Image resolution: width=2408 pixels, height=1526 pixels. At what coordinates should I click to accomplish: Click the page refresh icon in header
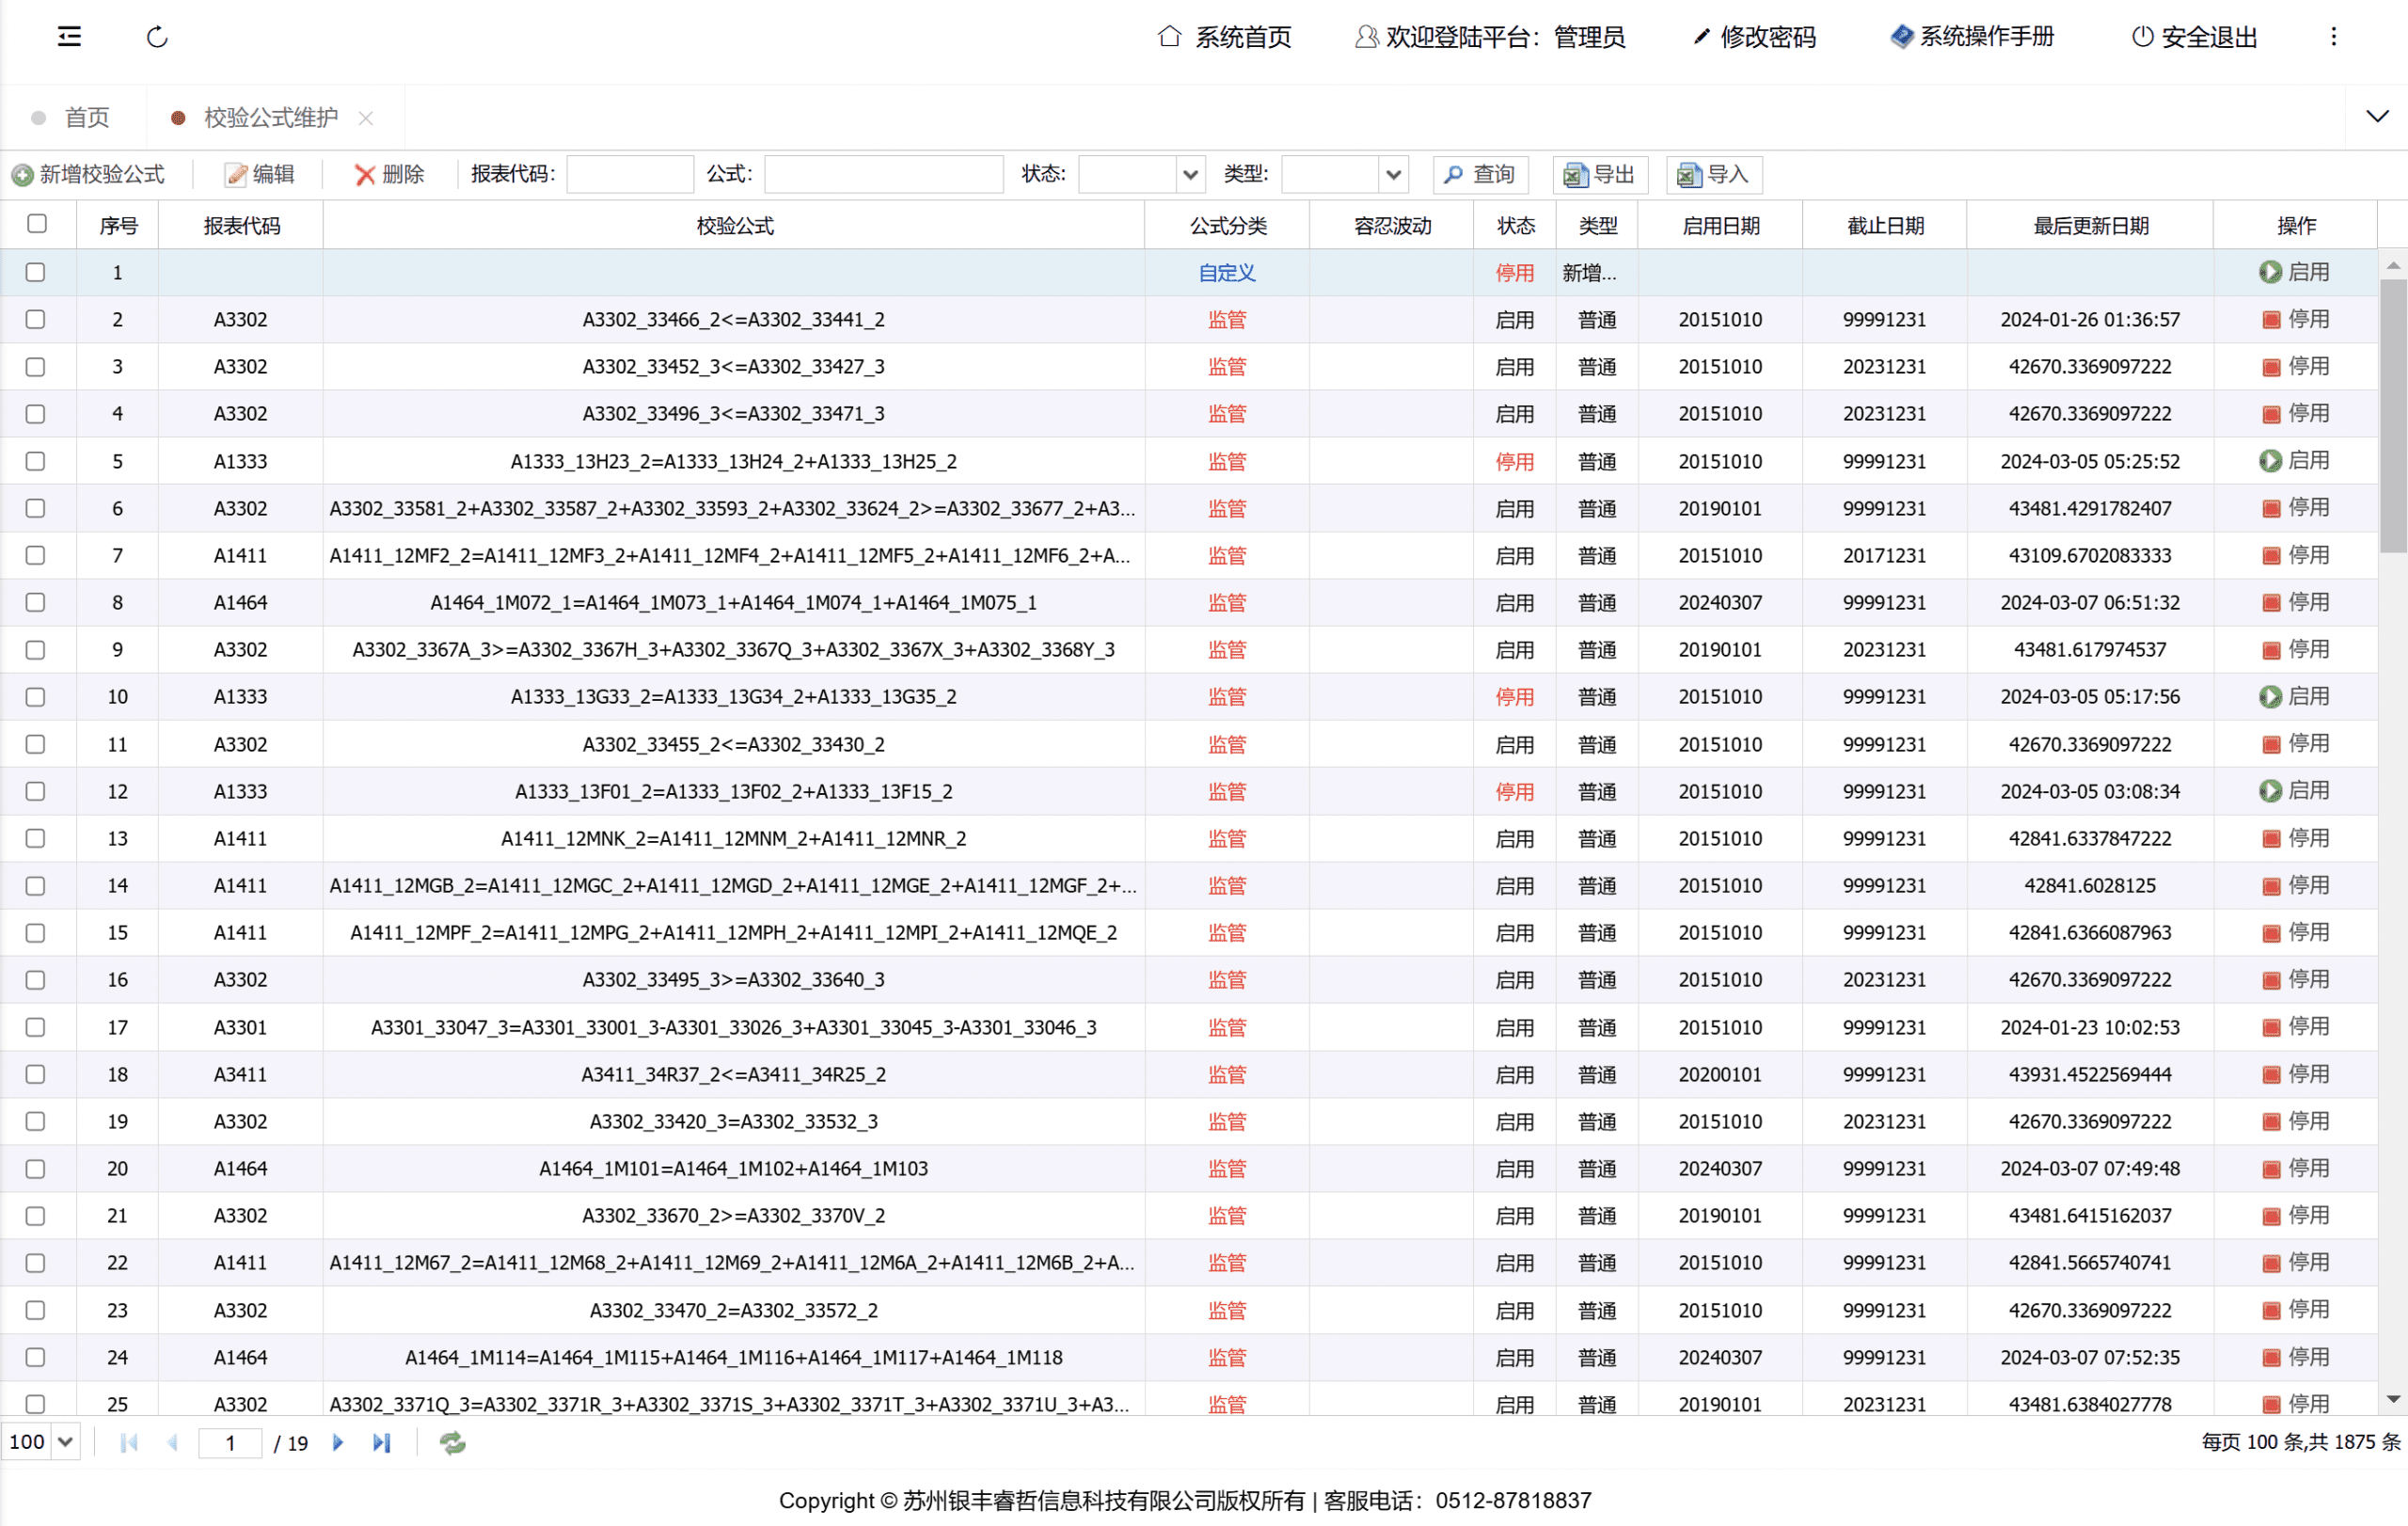point(157,37)
